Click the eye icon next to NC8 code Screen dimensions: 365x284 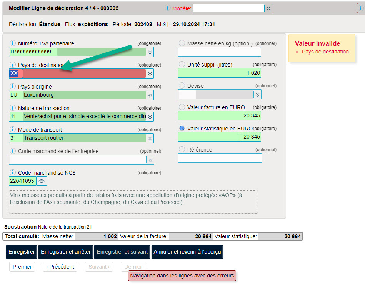pos(42,181)
